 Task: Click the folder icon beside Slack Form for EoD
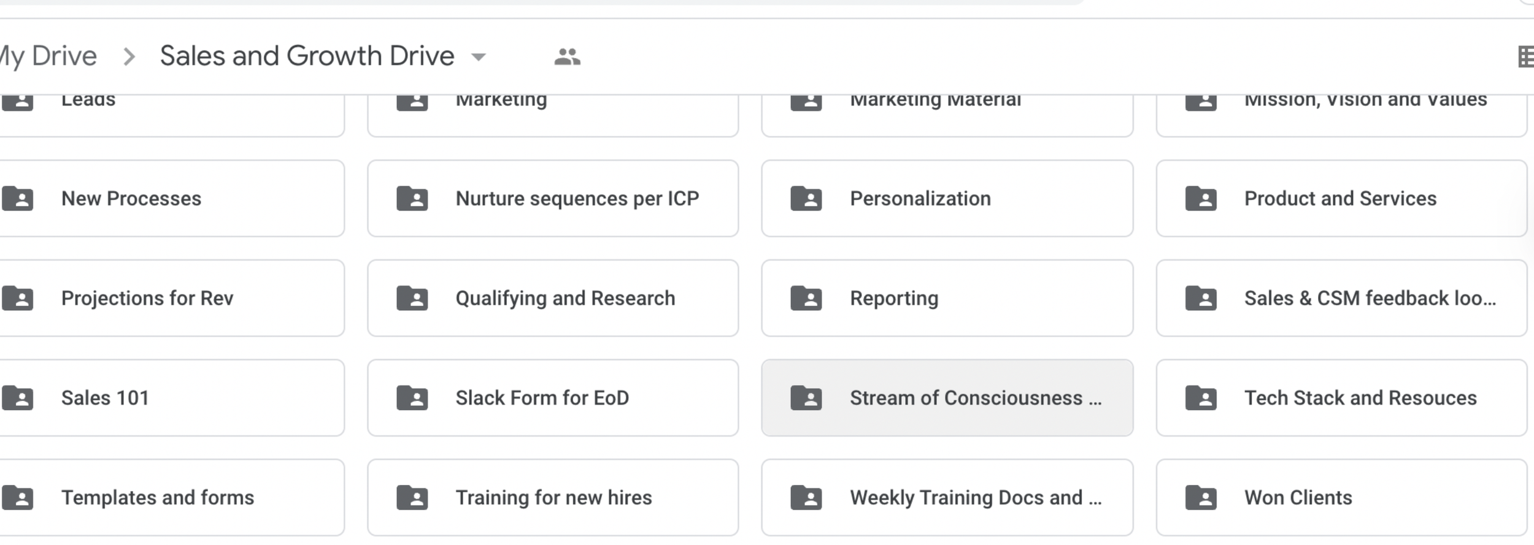coord(412,397)
